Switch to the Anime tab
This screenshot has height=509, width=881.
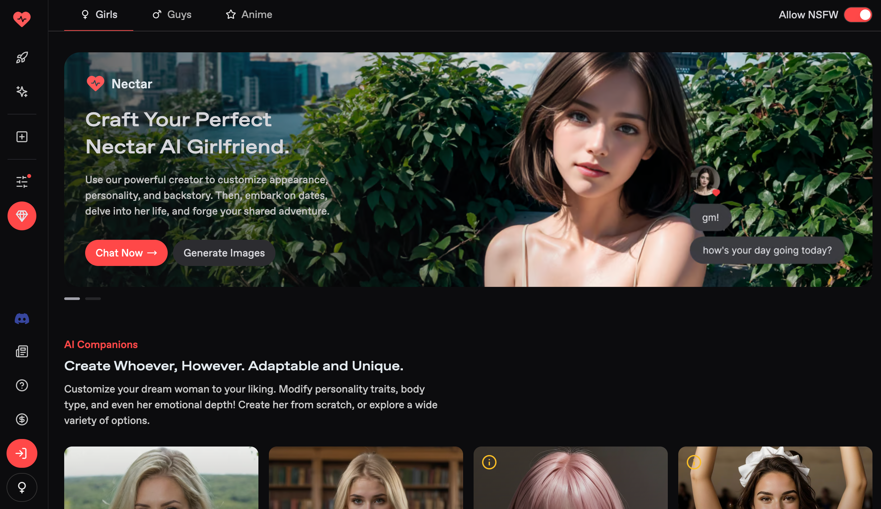coord(249,15)
